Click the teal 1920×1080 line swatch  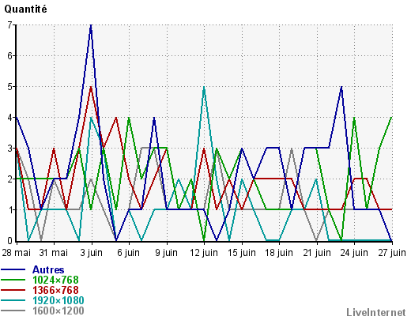pos(13,300)
